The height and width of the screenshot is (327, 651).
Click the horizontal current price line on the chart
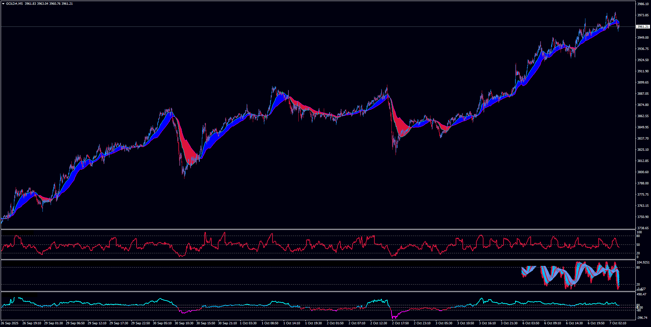[306, 26]
